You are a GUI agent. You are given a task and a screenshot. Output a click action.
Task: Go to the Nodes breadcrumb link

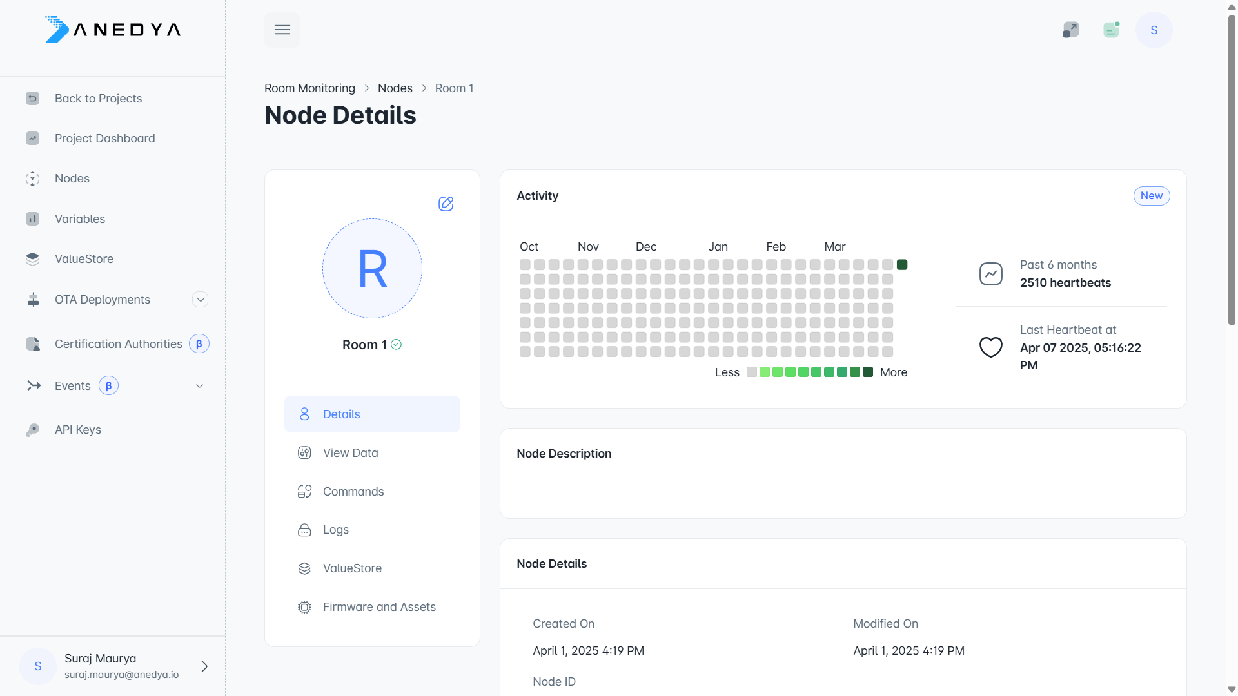click(395, 88)
